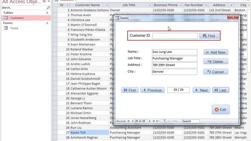Select the George Li cell
This screenshot has width=251, height=141.
coord(89,98)
